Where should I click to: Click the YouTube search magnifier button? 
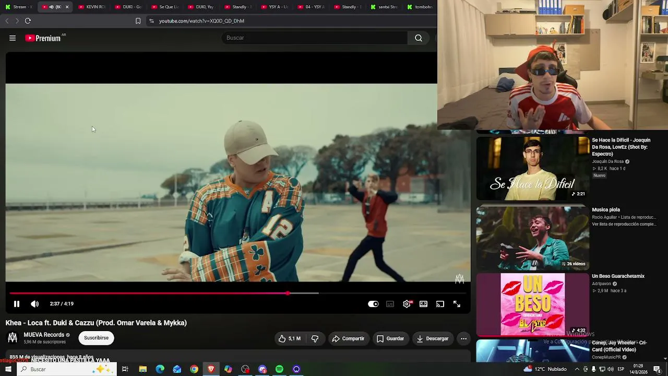419,38
